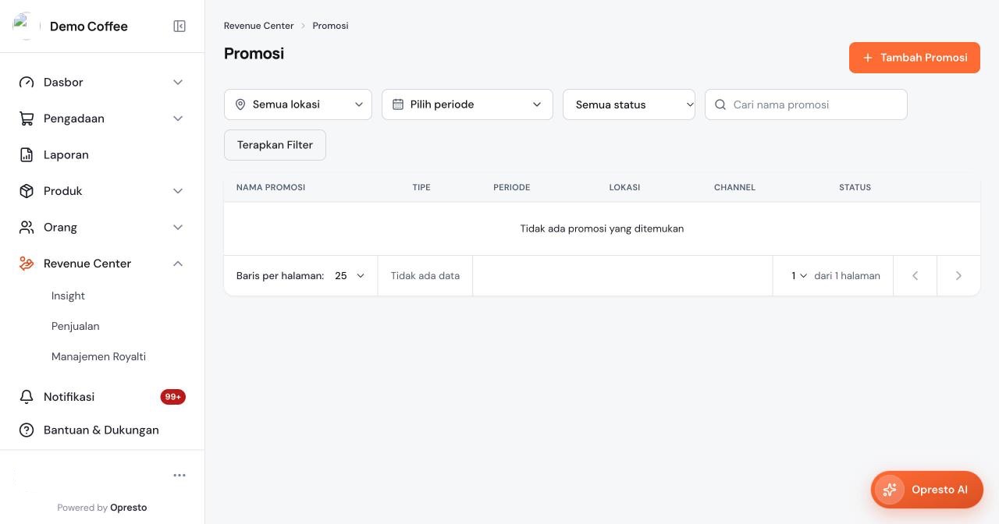Click the plus icon on Tambah Promosi
The width and height of the screenshot is (999, 524).
pos(868,58)
